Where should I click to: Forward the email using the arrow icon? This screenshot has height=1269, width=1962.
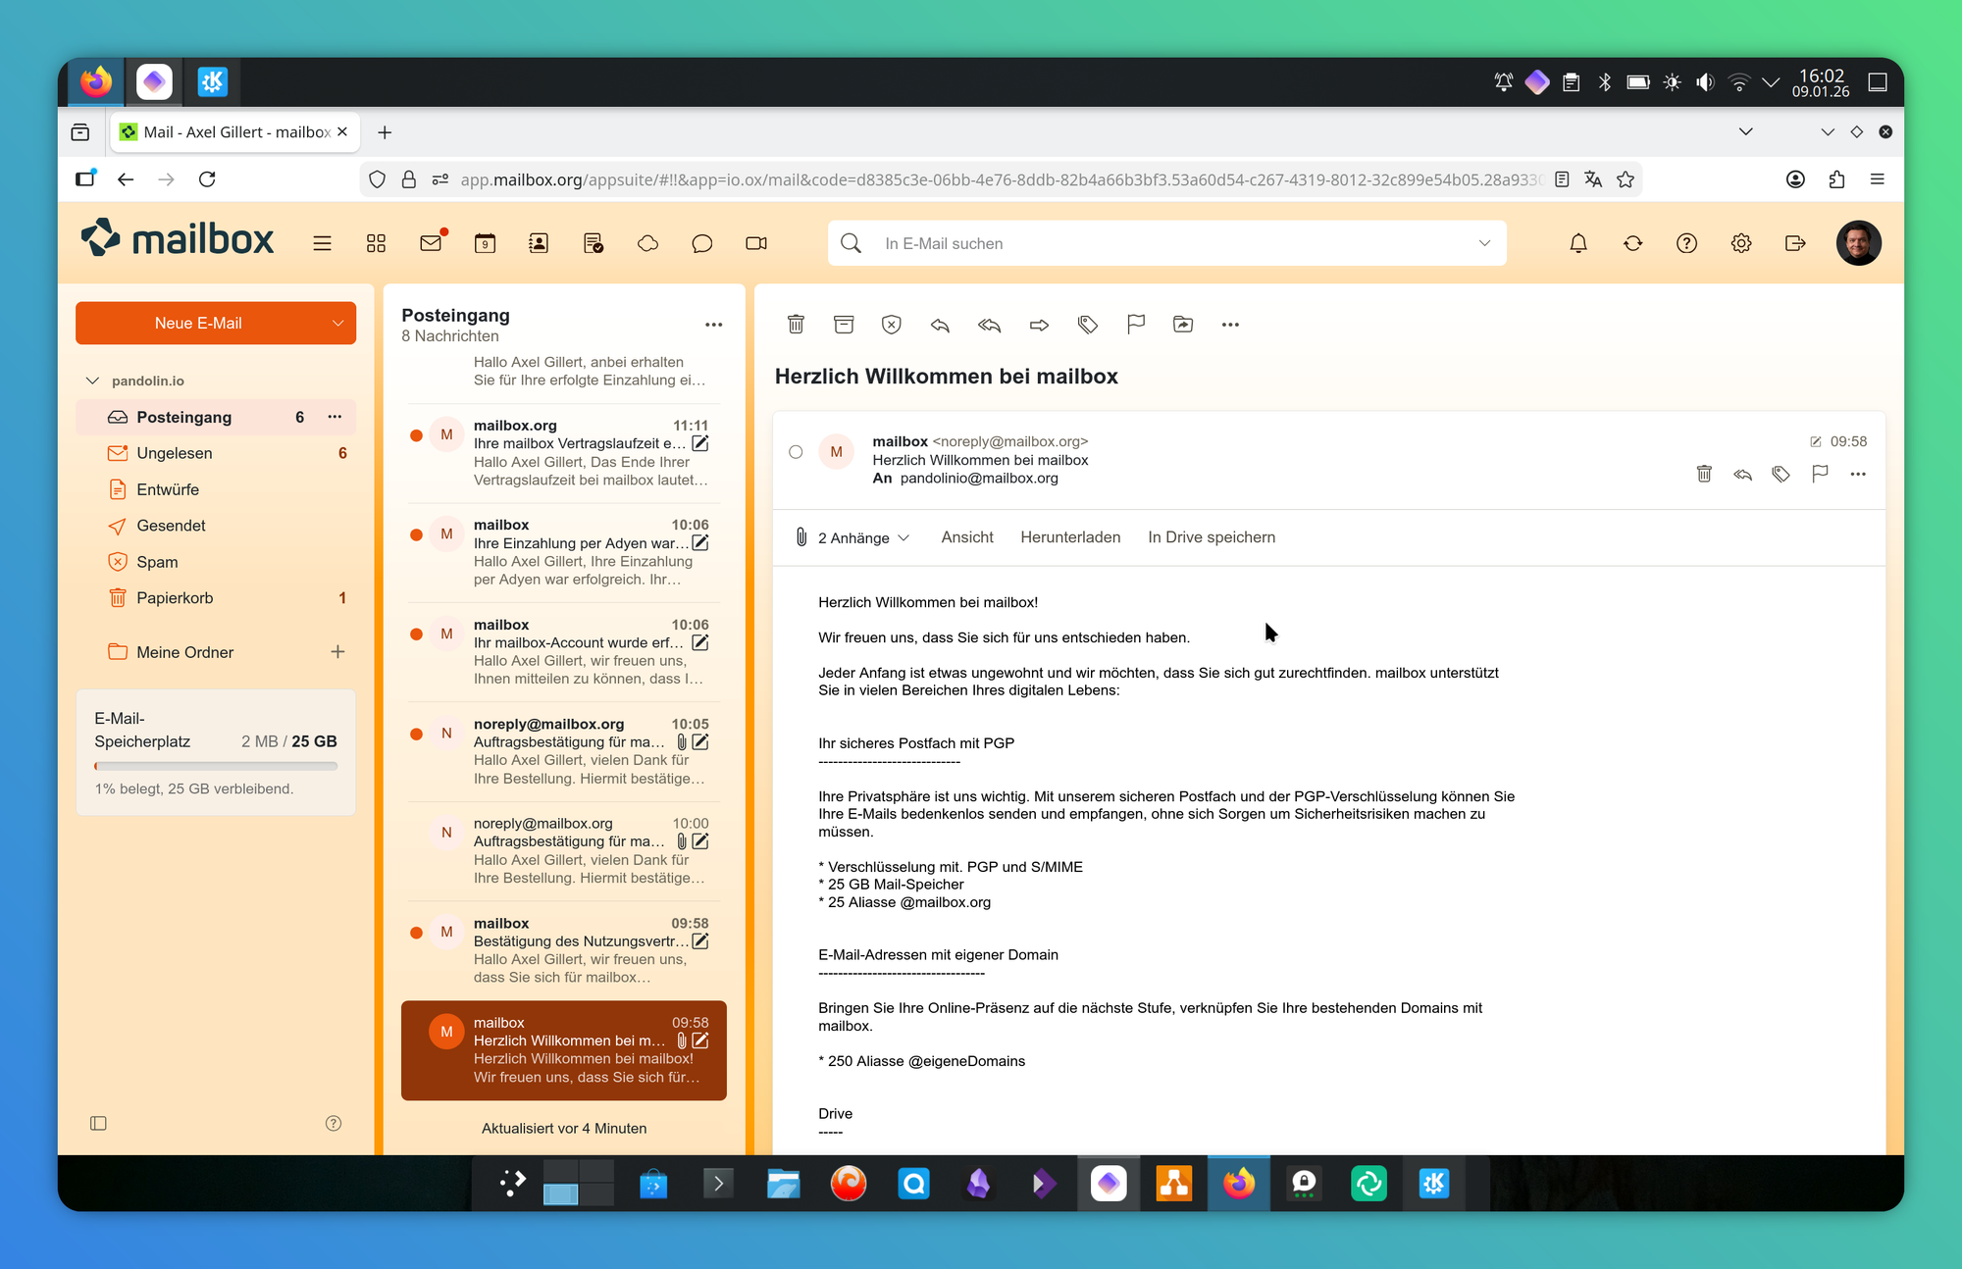[1039, 325]
